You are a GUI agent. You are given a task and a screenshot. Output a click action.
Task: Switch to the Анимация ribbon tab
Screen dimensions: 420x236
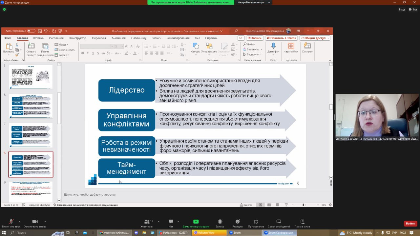point(118,38)
